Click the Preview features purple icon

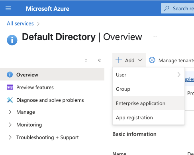[10, 87]
